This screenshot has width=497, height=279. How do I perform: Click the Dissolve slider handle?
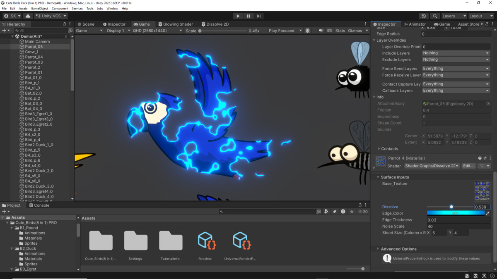click(451, 207)
